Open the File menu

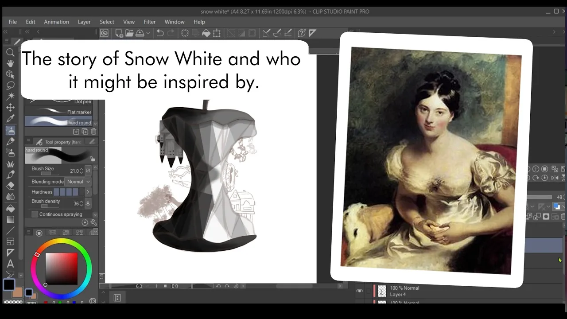(x=12, y=22)
